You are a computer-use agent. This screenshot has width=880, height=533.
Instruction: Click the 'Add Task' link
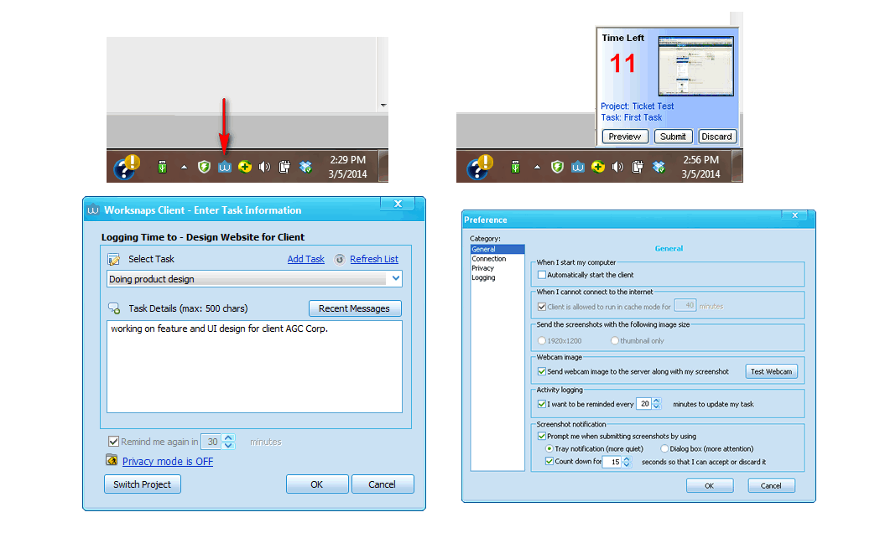(305, 259)
